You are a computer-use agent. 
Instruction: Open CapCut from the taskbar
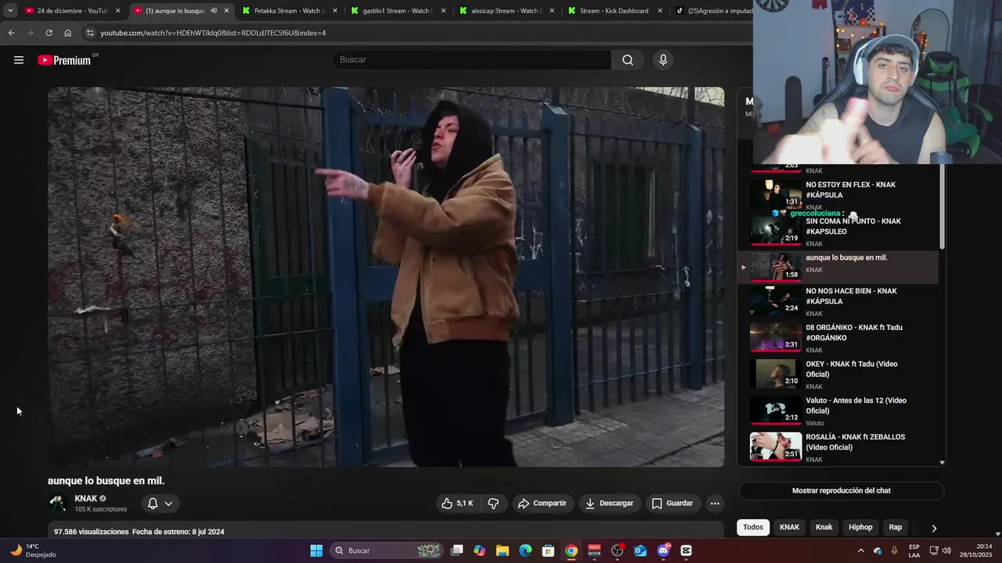point(687,550)
